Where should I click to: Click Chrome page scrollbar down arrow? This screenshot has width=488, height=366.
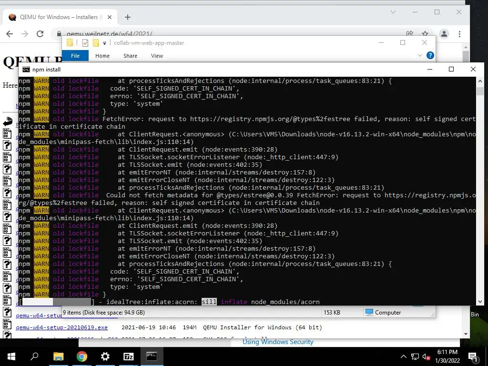[x=466, y=334]
